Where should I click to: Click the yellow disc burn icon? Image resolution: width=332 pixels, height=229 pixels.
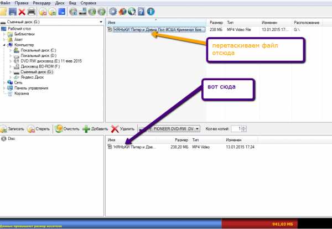[x=43, y=12]
